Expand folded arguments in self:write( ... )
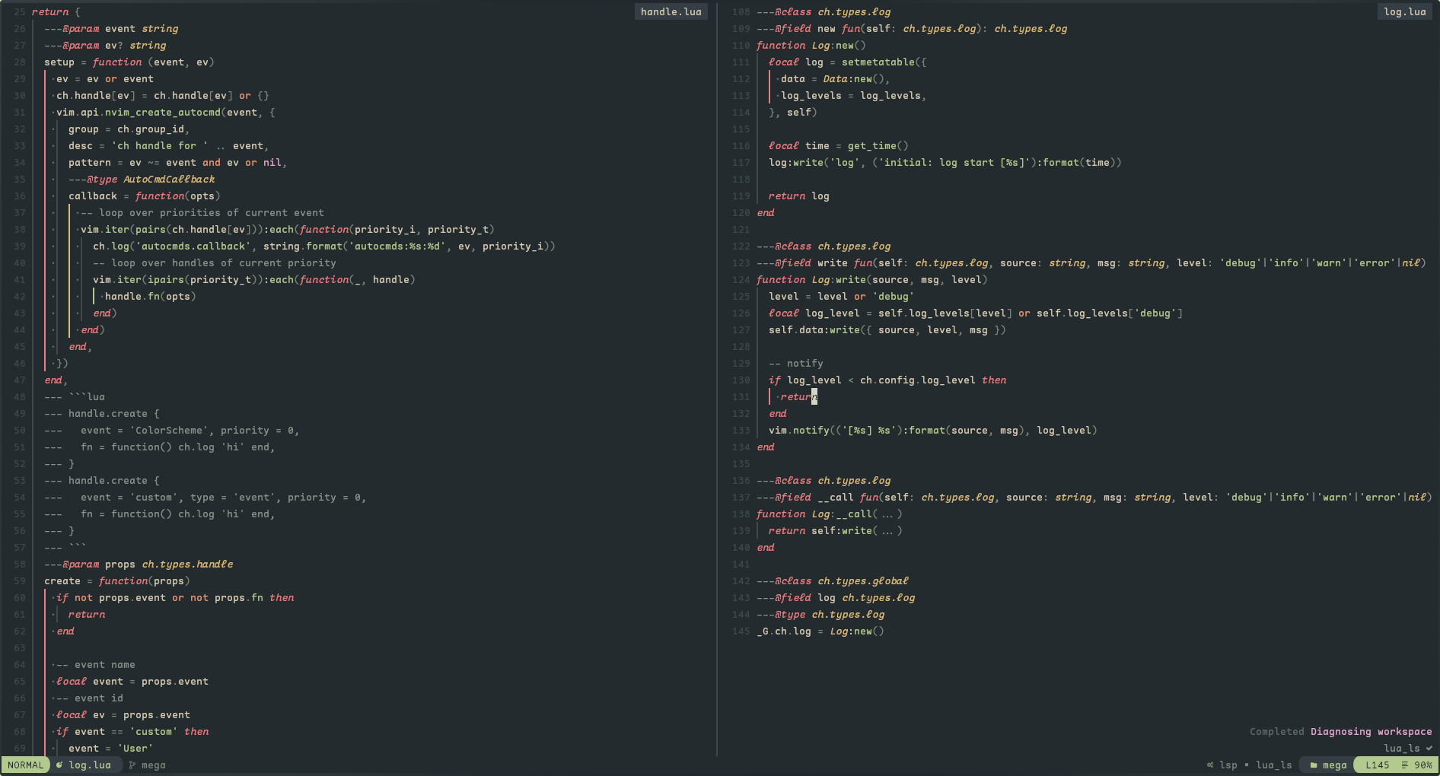Screen dimensions: 1440x776 click(887, 530)
